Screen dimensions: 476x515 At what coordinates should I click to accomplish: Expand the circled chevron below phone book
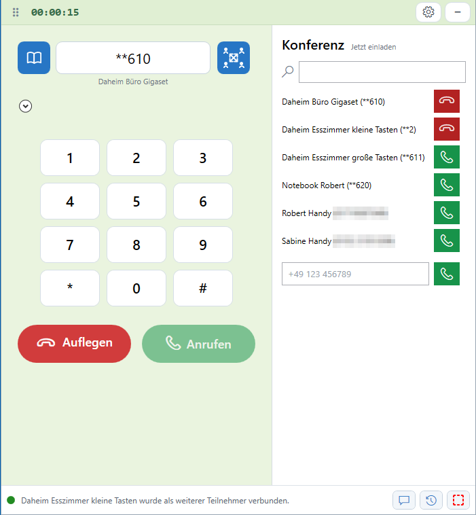click(x=25, y=106)
